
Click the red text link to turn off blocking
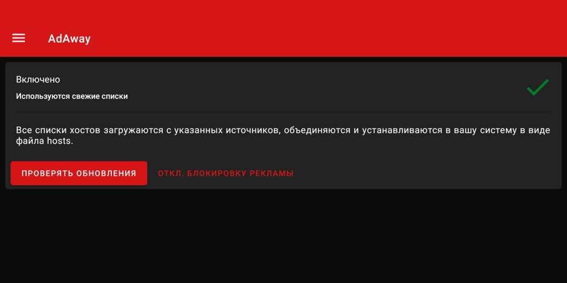(x=226, y=173)
